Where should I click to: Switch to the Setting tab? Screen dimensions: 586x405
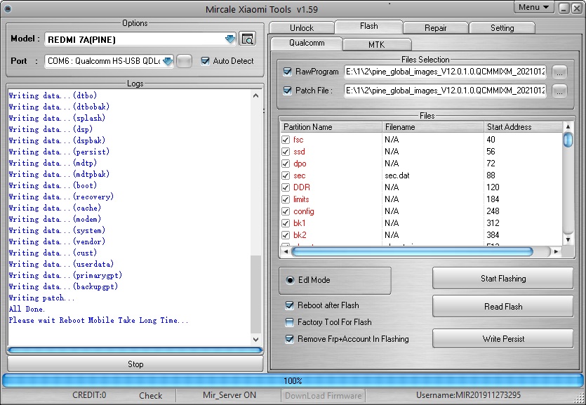pyautogui.click(x=502, y=28)
